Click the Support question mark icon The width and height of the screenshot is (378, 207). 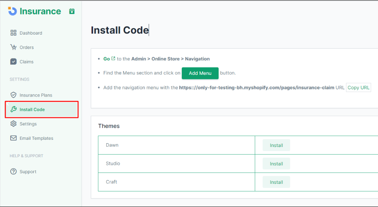click(x=13, y=172)
